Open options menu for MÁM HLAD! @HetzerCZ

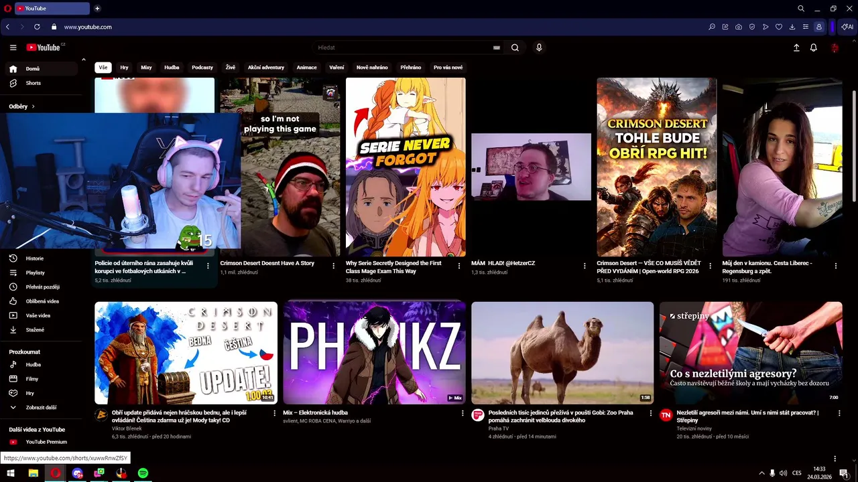tap(585, 266)
